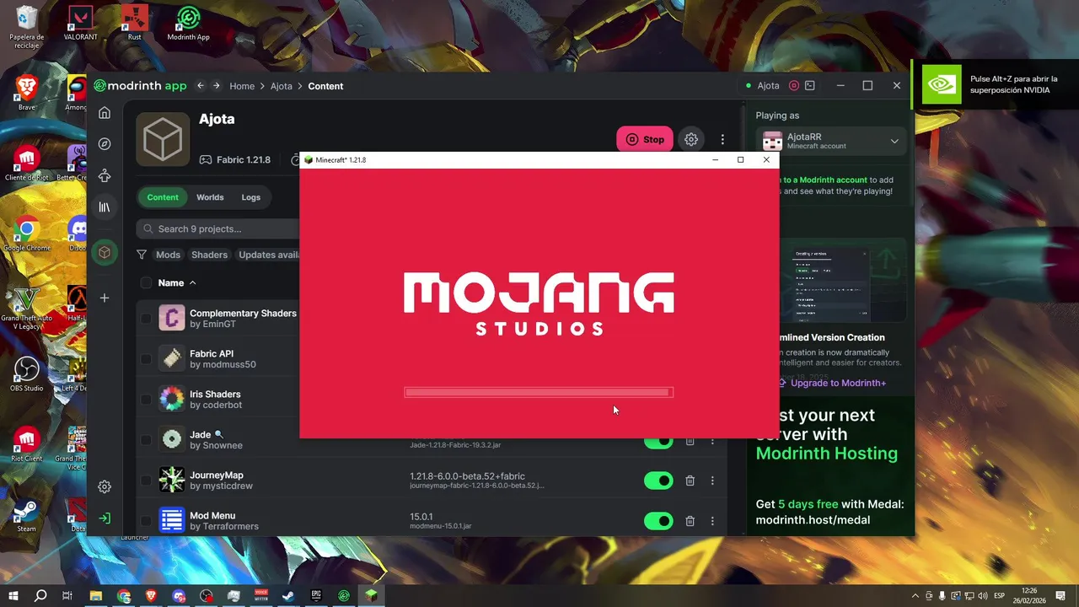Open Steam desktop shortcut
The image size is (1079, 607).
pos(26,516)
